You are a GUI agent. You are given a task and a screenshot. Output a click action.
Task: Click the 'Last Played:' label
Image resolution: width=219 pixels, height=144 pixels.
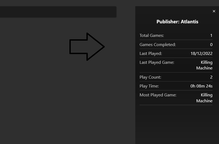click(x=151, y=54)
